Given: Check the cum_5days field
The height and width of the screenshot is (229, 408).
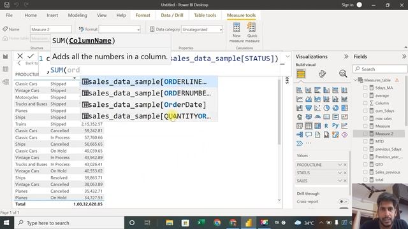Looking at the screenshot, I should coord(365,111).
